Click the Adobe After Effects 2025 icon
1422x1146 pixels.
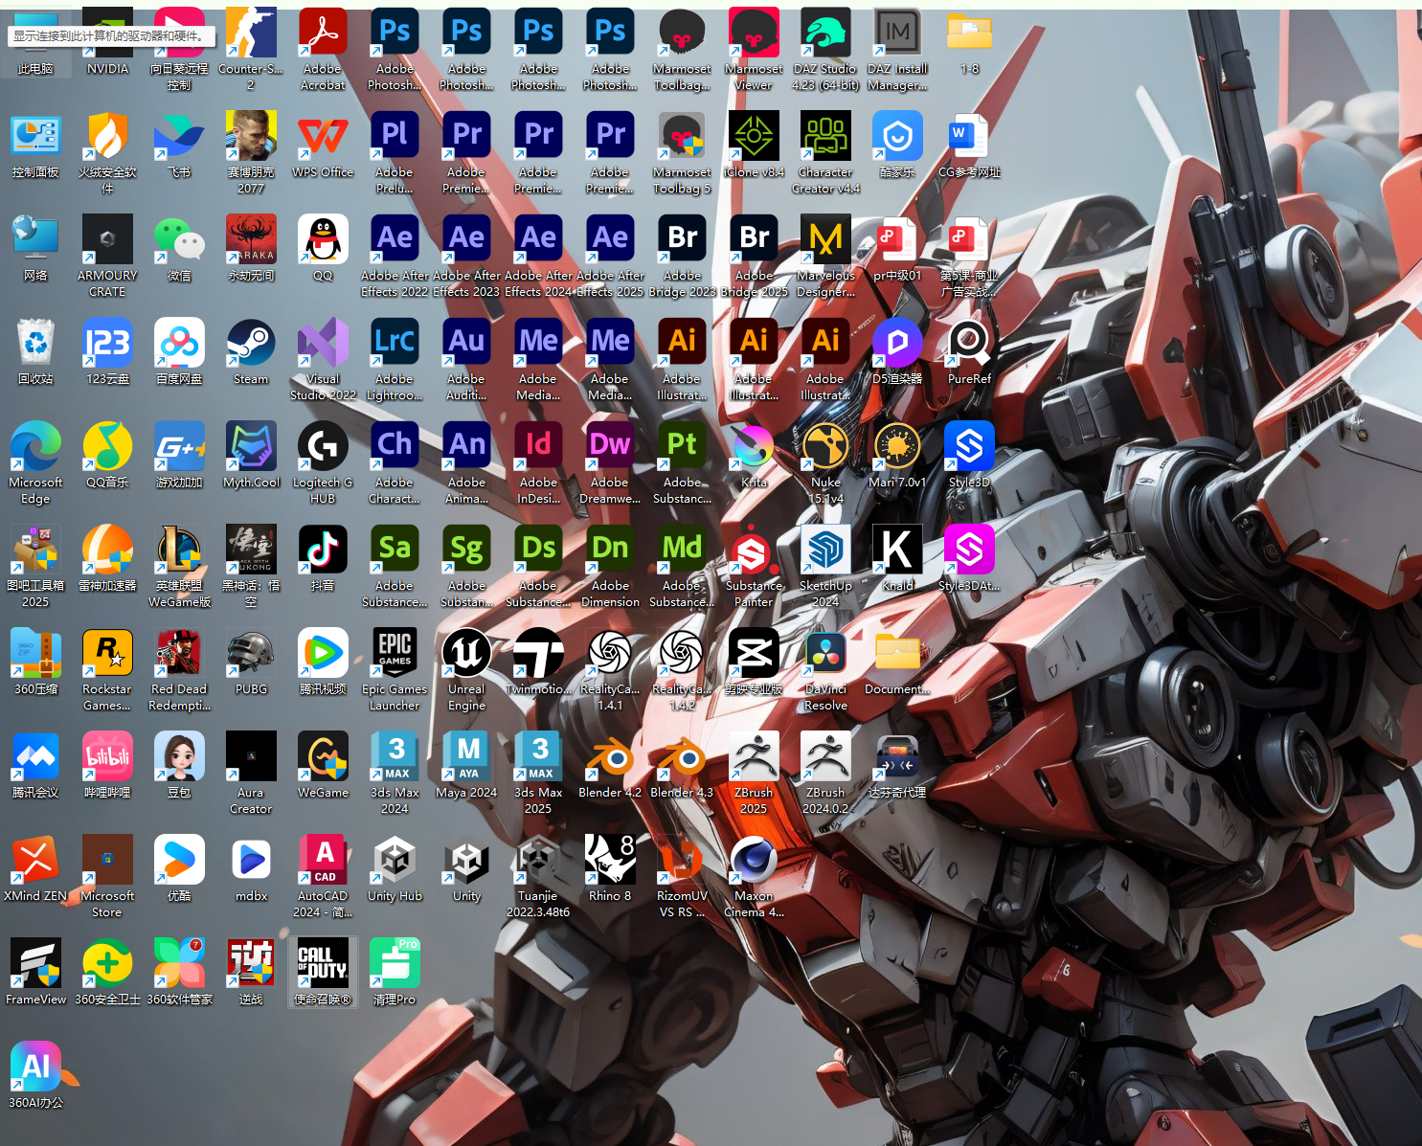[610, 257]
